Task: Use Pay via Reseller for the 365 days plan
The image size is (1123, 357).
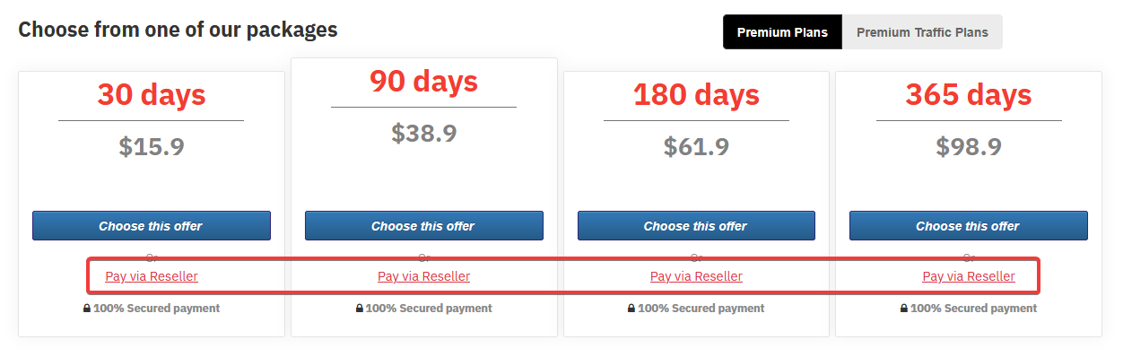Action: pos(969,276)
